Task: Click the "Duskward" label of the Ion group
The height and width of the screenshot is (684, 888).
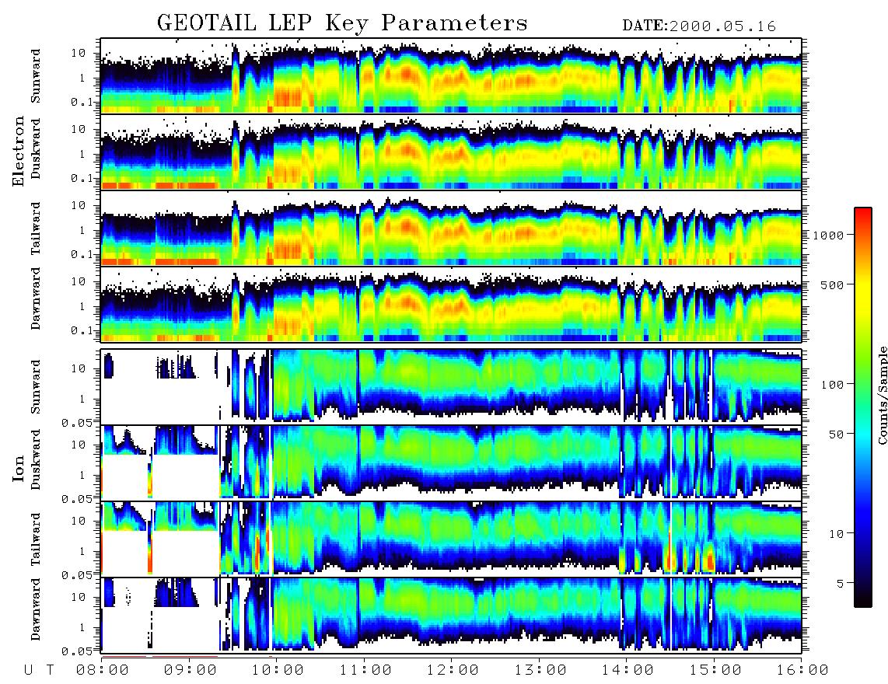Action: (x=36, y=459)
